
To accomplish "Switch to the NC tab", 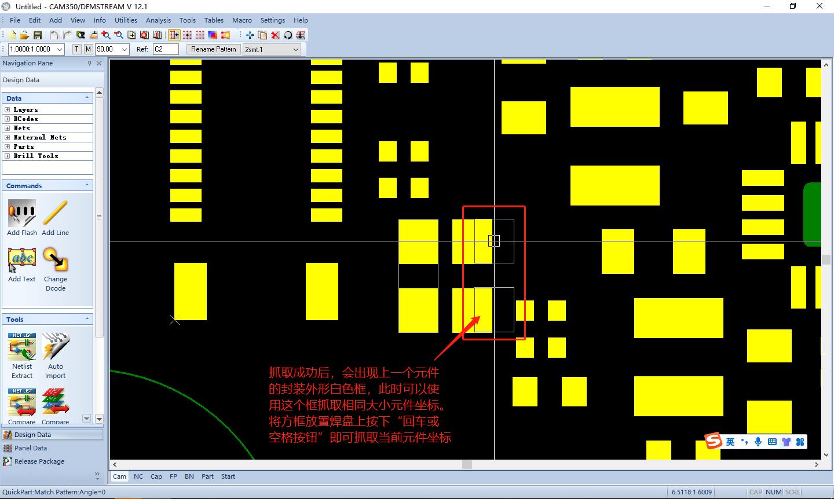I will click(x=138, y=476).
